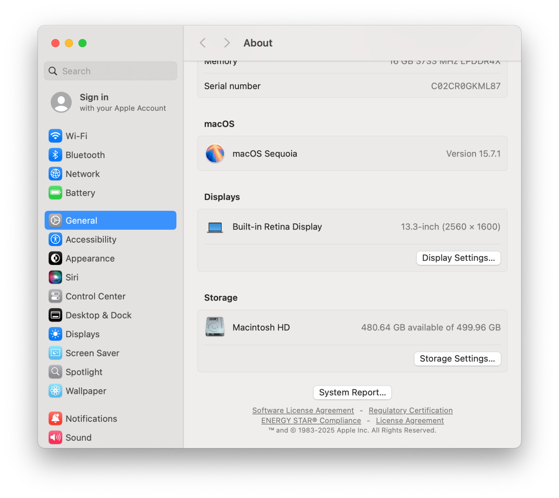This screenshot has height=498, width=559.
Task: Click the macOS Sequoia logo icon
Action: coord(215,153)
